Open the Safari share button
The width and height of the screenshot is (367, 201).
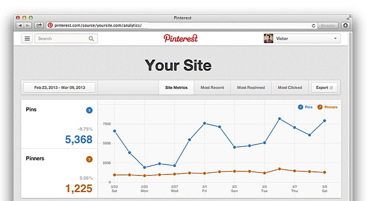click(39, 26)
